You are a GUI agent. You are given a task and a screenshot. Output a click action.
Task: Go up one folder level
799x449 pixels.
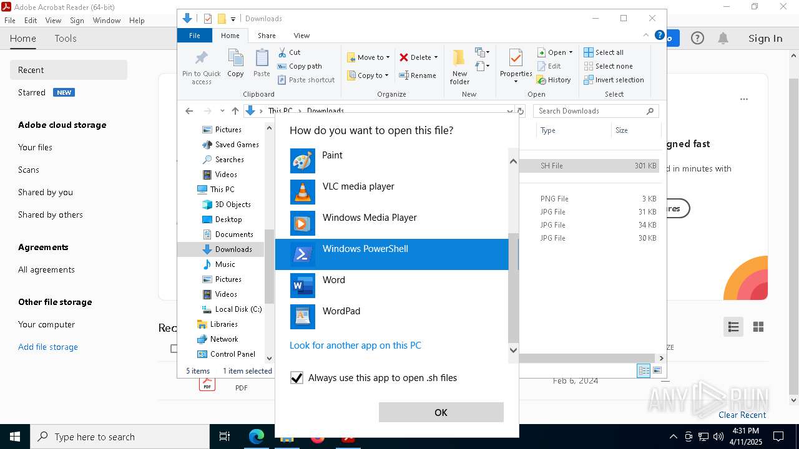(x=235, y=111)
